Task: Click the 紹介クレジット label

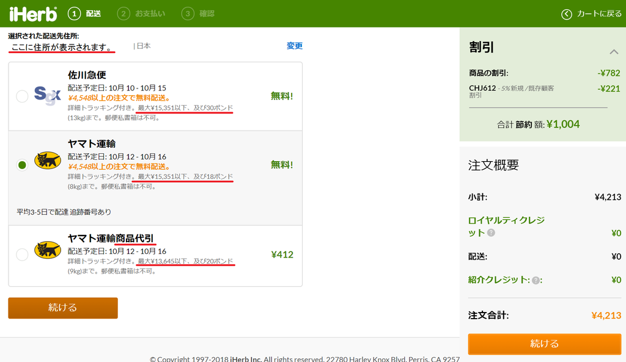Action: (x=499, y=280)
